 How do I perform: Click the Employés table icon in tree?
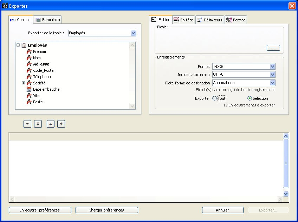pos(24,45)
